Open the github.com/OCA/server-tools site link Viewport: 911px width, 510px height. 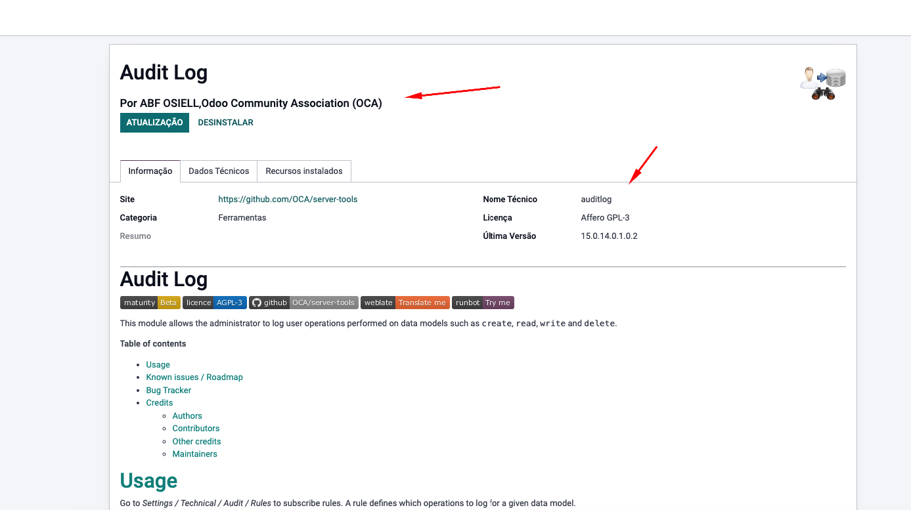288,200
